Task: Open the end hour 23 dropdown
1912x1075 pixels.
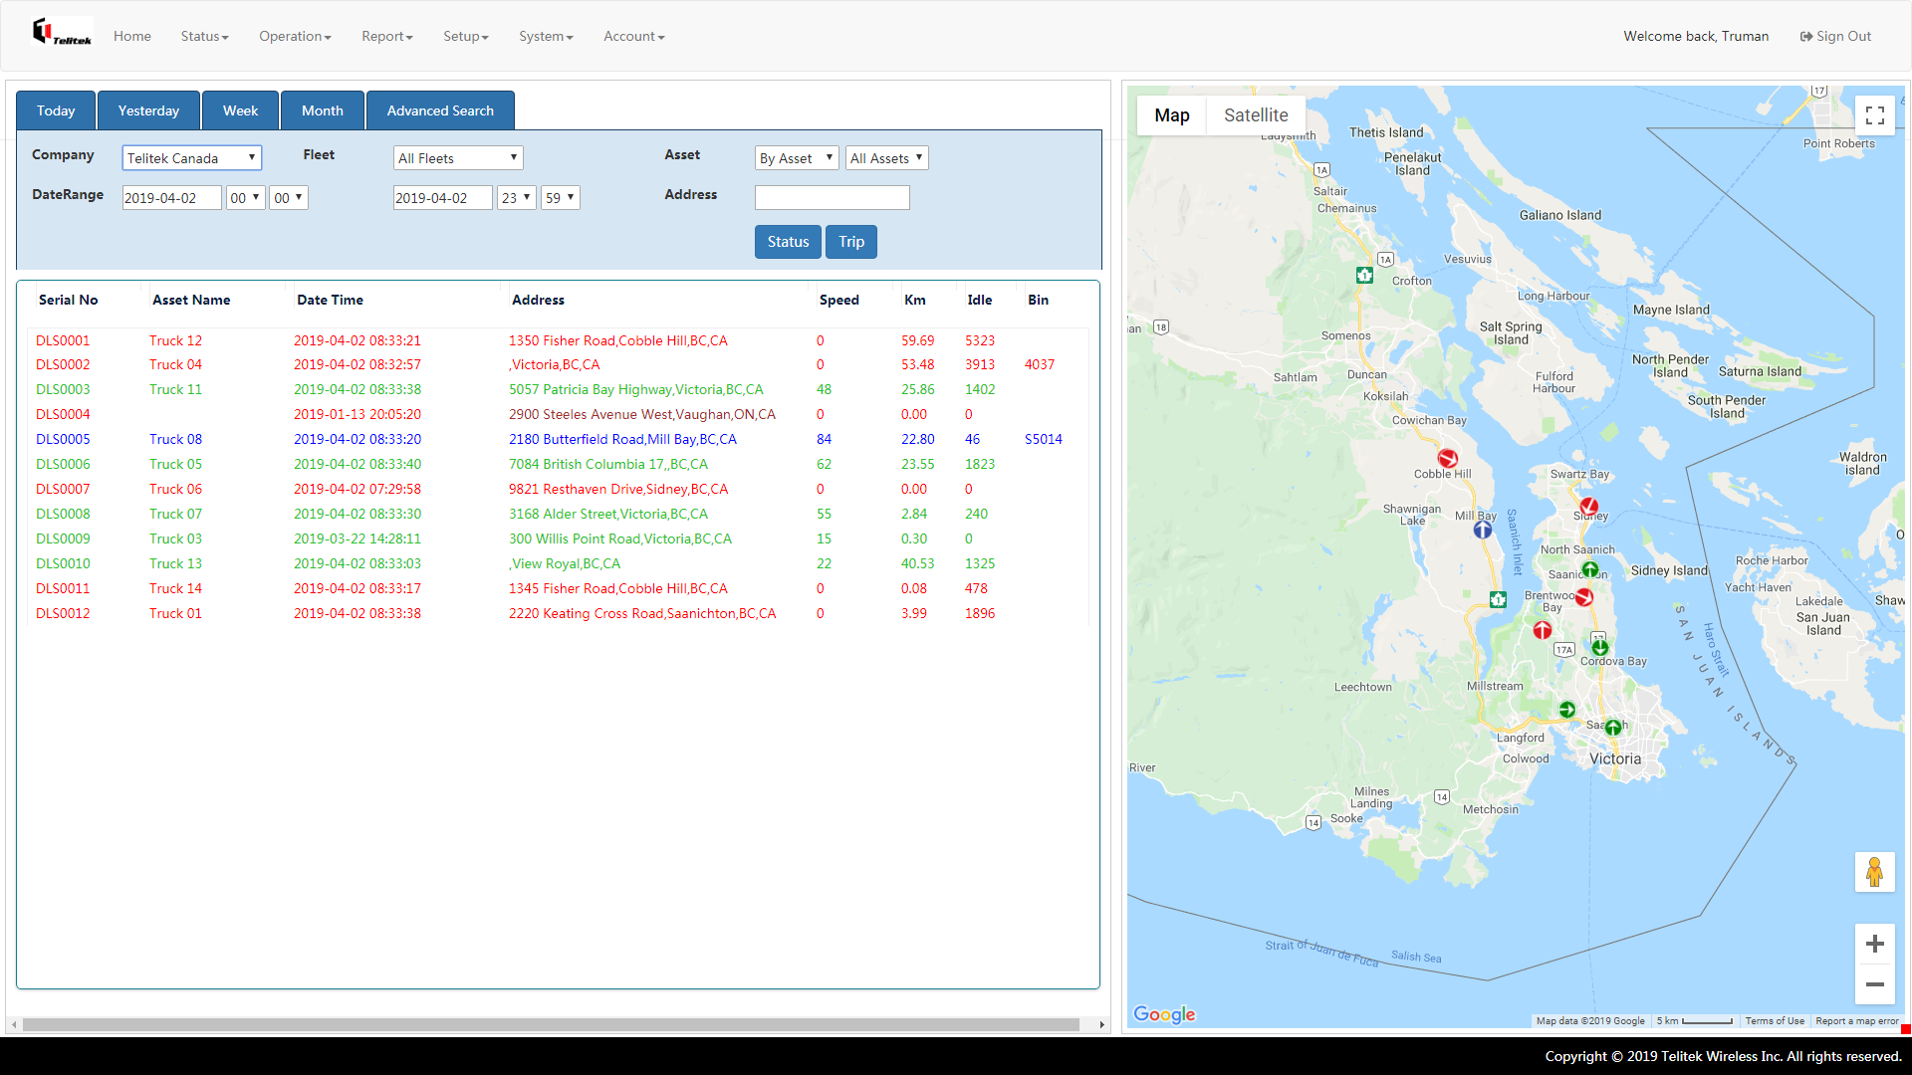Action: tap(517, 198)
